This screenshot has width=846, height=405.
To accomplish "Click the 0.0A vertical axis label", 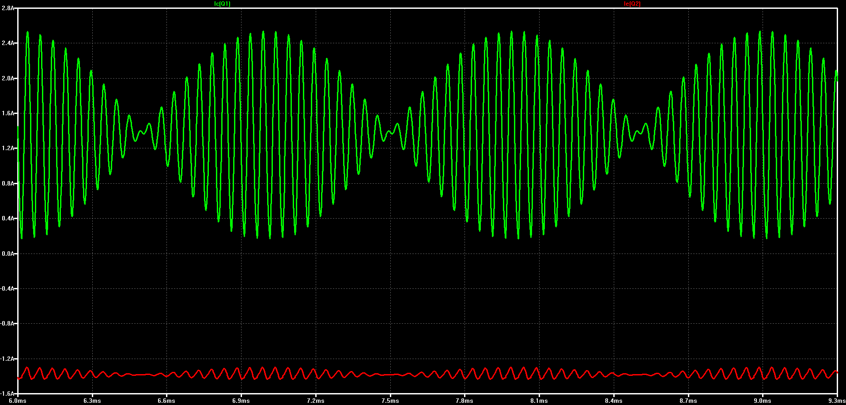I will [8, 254].
